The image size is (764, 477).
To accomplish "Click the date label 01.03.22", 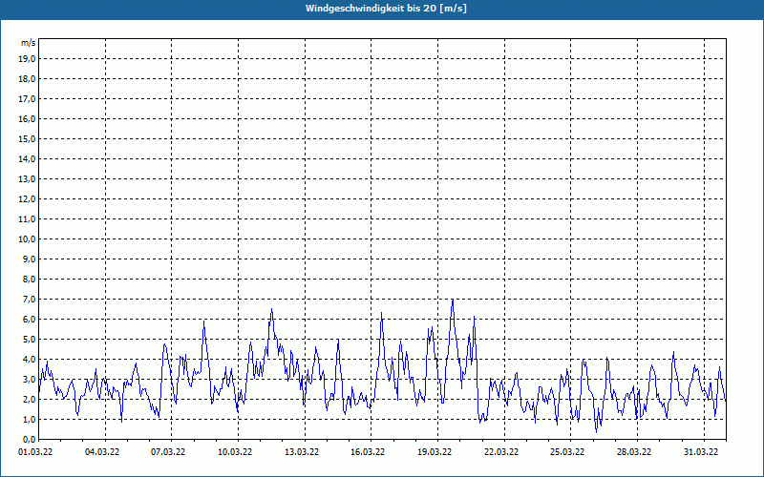I will tap(35, 451).
